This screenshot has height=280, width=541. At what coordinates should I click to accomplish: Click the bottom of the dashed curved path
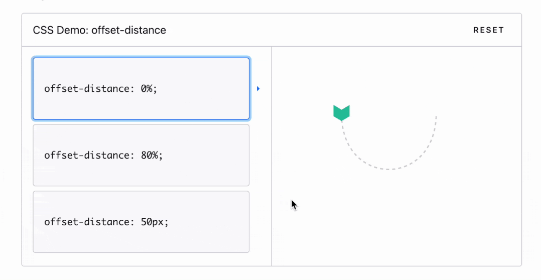click(x=389, y=169)
